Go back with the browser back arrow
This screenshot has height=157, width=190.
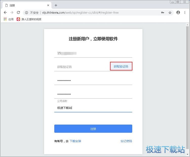5,12
